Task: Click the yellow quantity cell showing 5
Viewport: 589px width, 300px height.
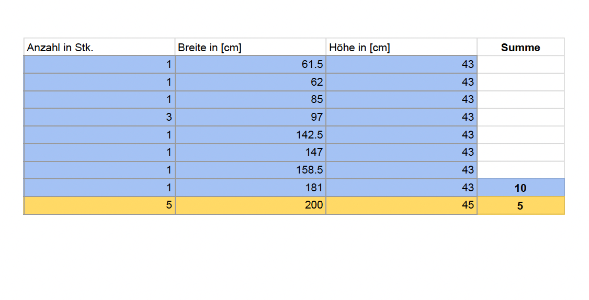Action: click(99, 205)
